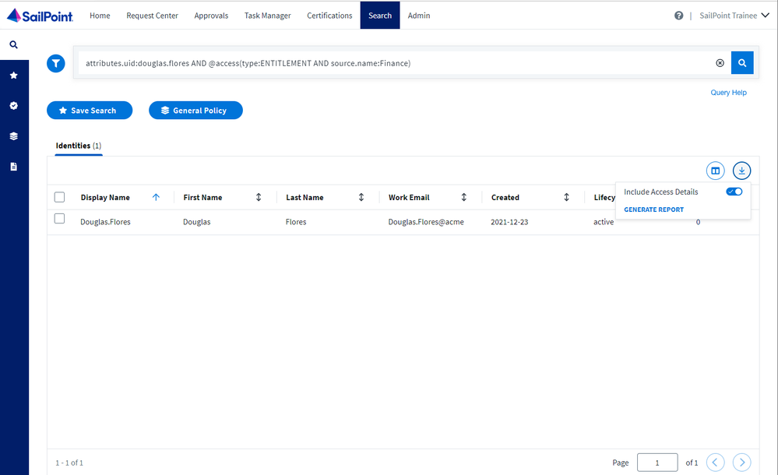The width and height of the screenshot is (778, 475).
Task: Open the document icon in left sidebar
Action: click(13, 167)
